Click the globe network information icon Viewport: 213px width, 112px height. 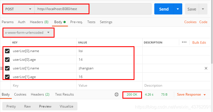pos(117,94)
